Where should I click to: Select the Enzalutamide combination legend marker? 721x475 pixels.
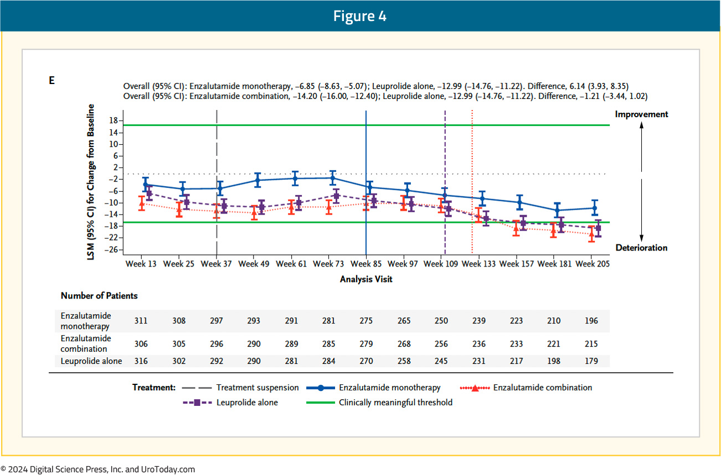pyautogui.click(x=475, y=388)
